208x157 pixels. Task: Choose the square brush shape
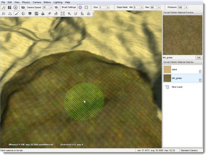[86, 7]
